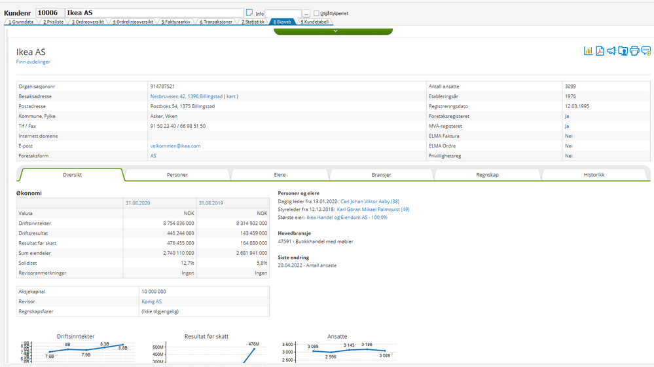Select the Antall ansatte value 3089
Screen dimensions: 654x367
(x=570, y=87)
